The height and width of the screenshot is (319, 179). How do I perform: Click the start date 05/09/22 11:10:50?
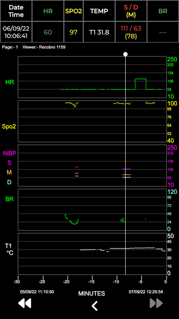point(37,292)
